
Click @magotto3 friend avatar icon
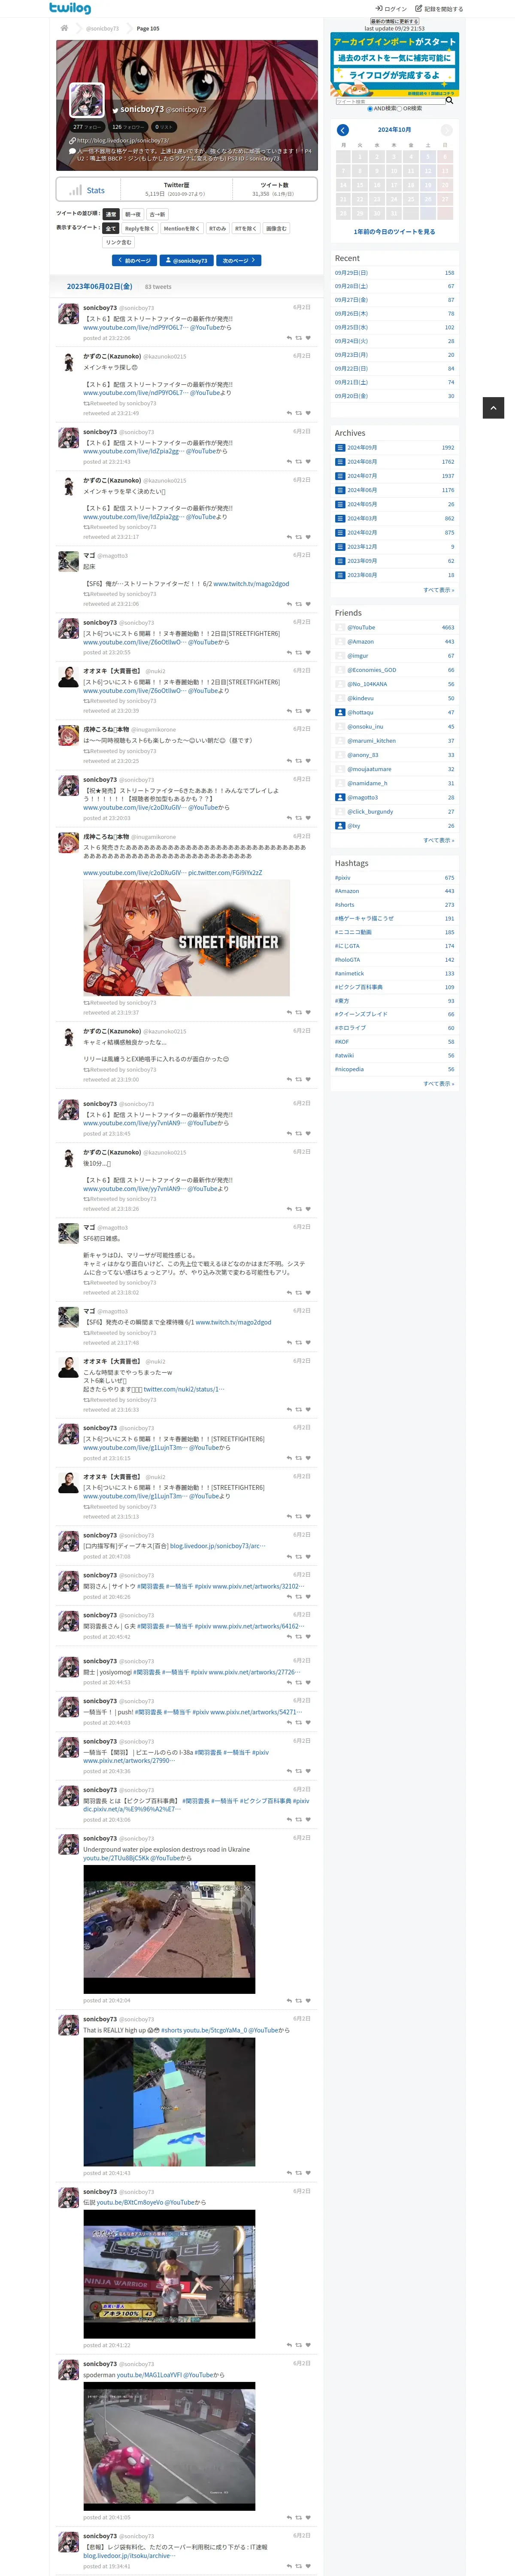[x=340, y=797]
